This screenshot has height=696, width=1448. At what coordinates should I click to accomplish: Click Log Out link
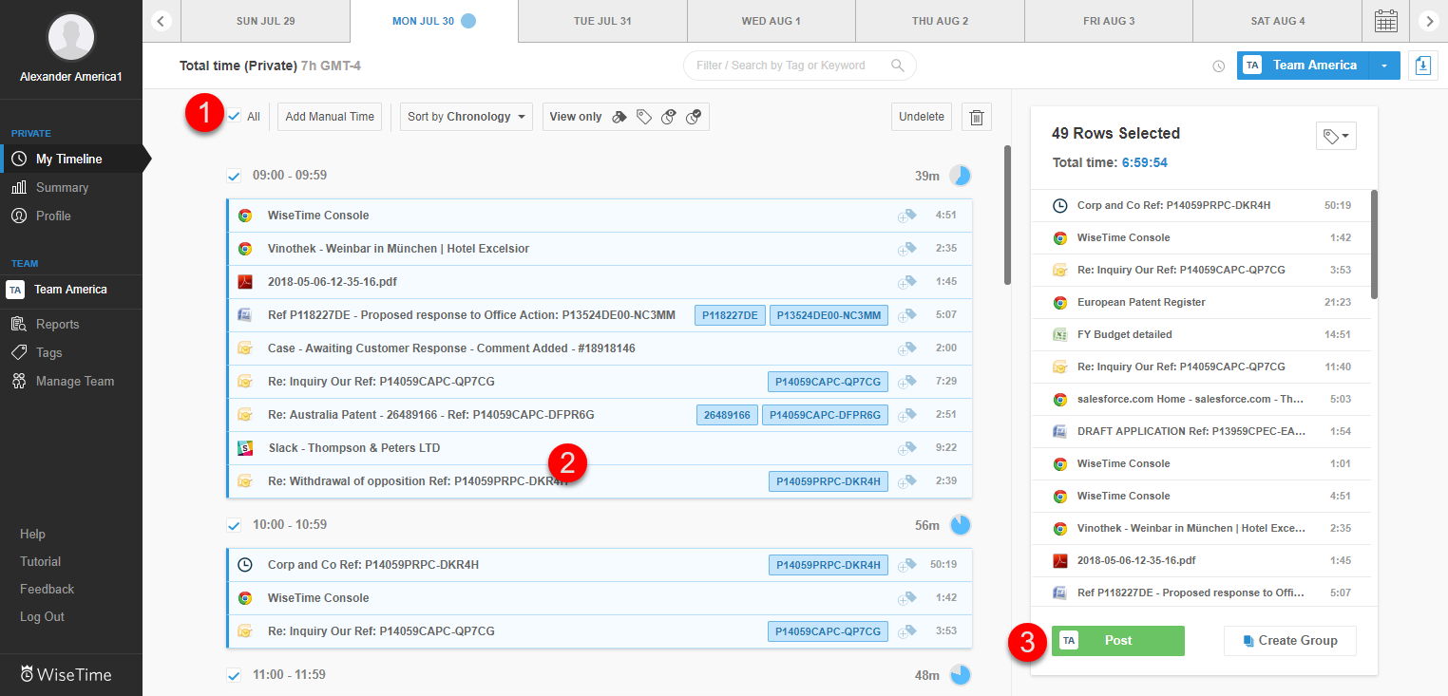[42, 617]
